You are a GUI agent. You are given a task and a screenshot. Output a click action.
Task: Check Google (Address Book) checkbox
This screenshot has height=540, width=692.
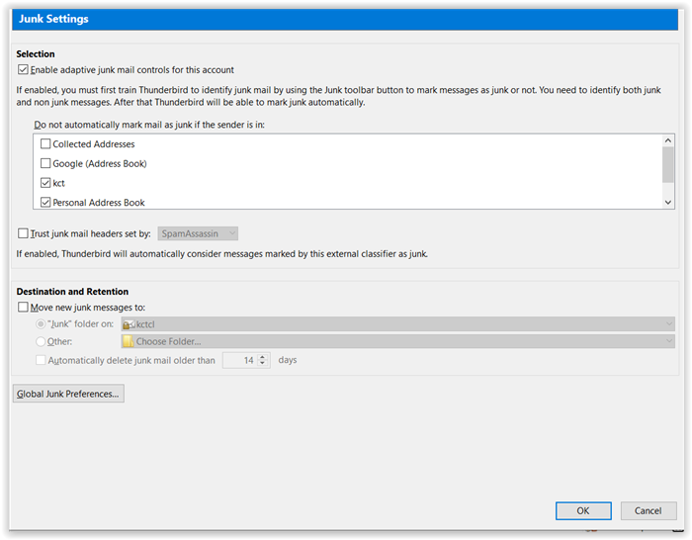click(45, 163)
